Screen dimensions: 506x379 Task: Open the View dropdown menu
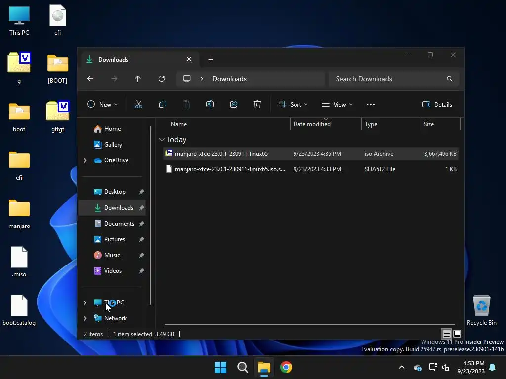point(337,105)
